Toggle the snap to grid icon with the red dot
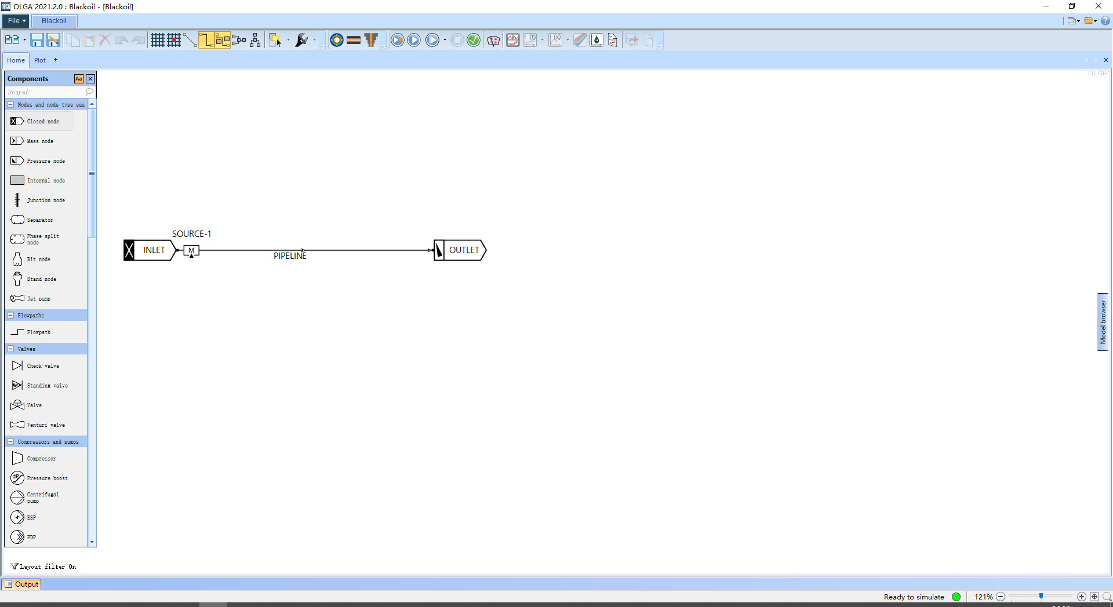This screenshot has width=1113, height=607. coord(174,40)
